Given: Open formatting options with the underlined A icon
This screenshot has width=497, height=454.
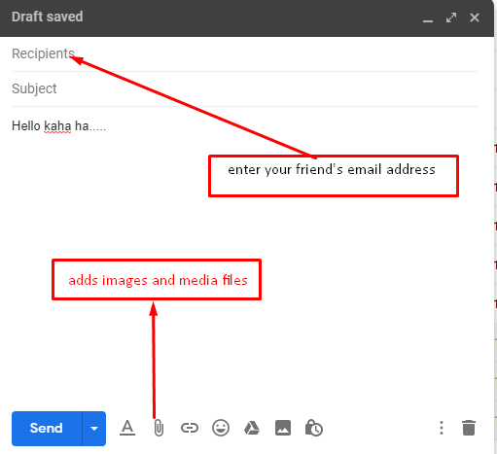Looking at the screenshot, I should click(x=127, y=428).
